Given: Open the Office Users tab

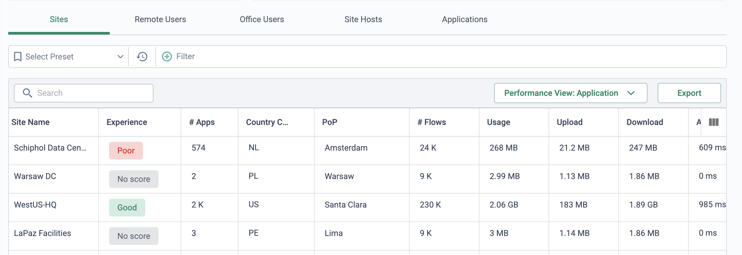Looking at the screenshot, I should (x=262, y=20).
